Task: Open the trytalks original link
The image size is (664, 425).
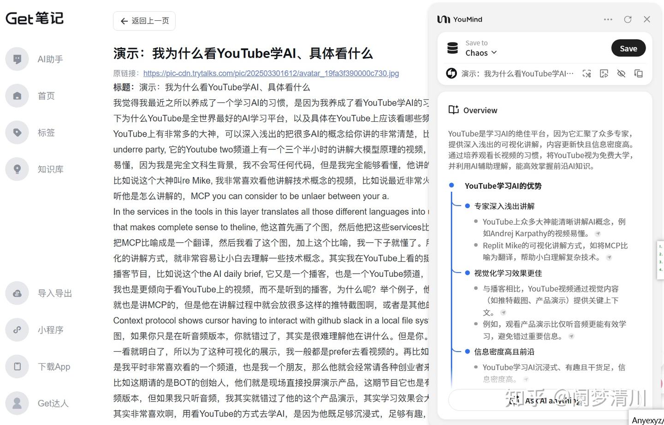Action: [x=271, y=73]
